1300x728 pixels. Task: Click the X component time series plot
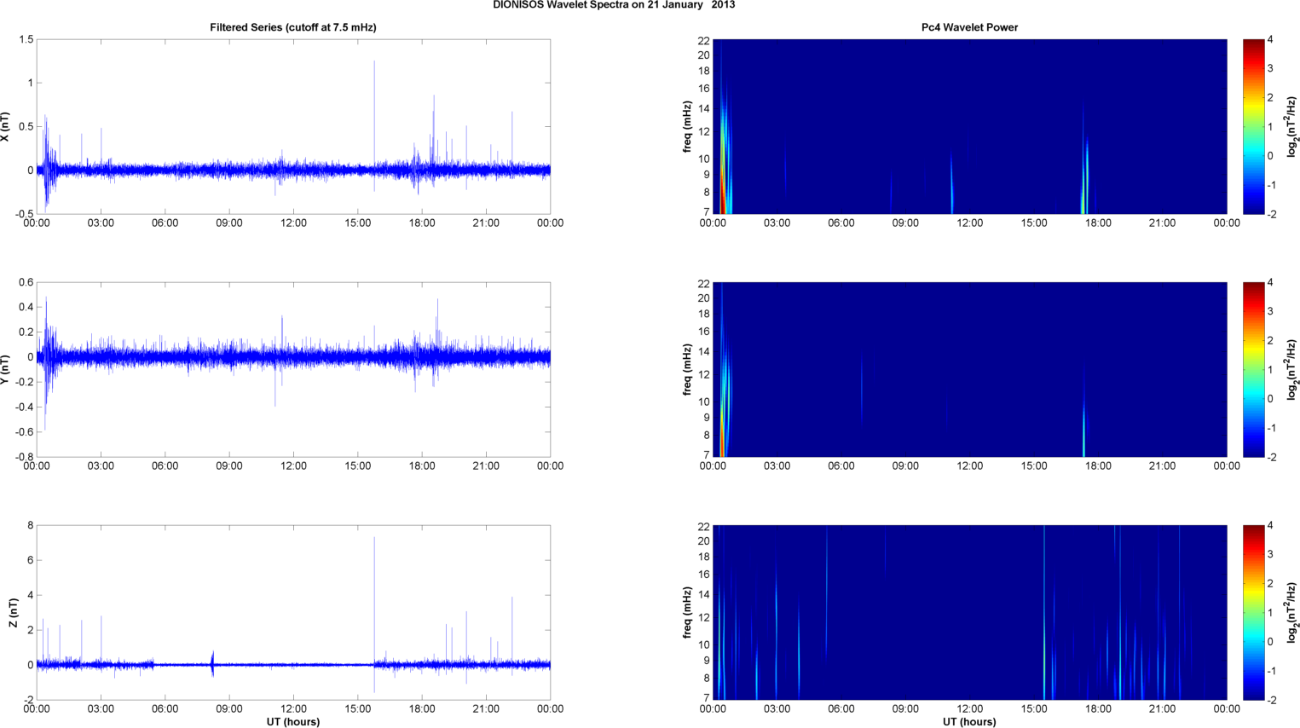pyautogui.click(x=292, y=126)
